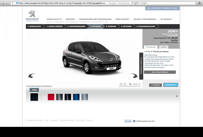
Task: Click the site globe icon in address bar
Action: tap(17, 3)
